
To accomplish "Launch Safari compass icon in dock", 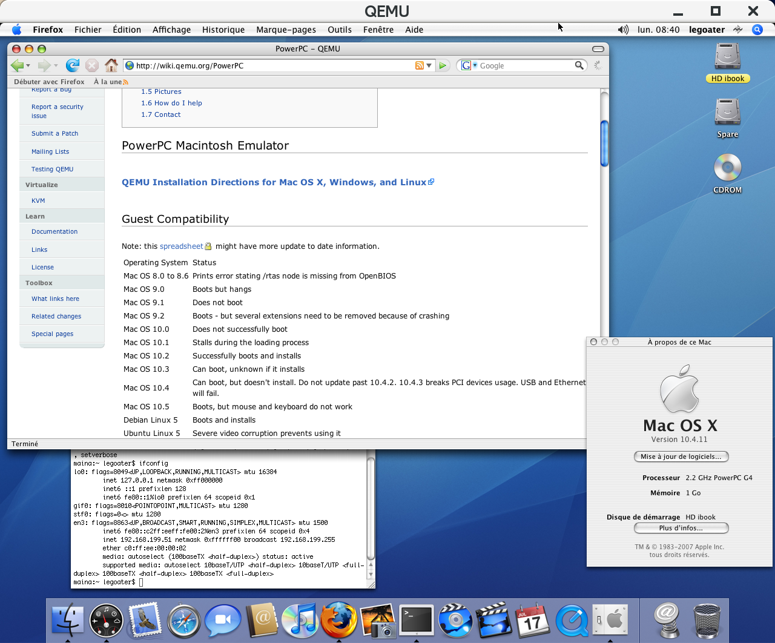I will tap(184, 621).
